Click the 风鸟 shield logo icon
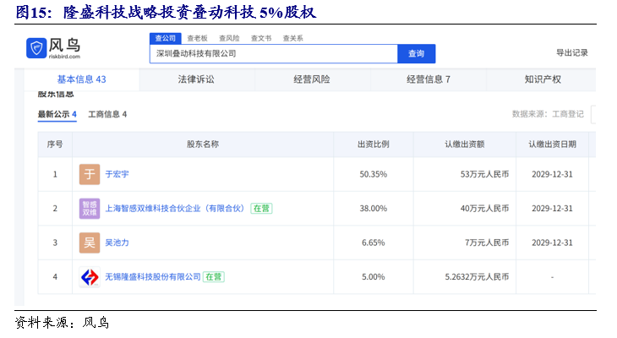Image resolution: width=617 pixels, height=338 pixels. tap(36, 48)
